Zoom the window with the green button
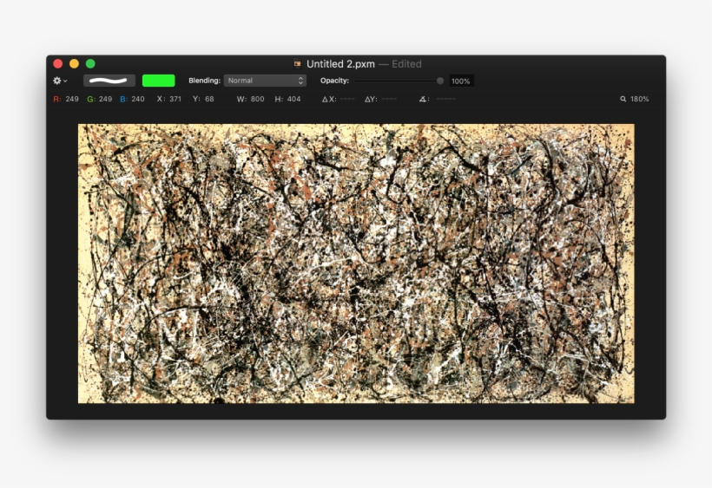 90,63
